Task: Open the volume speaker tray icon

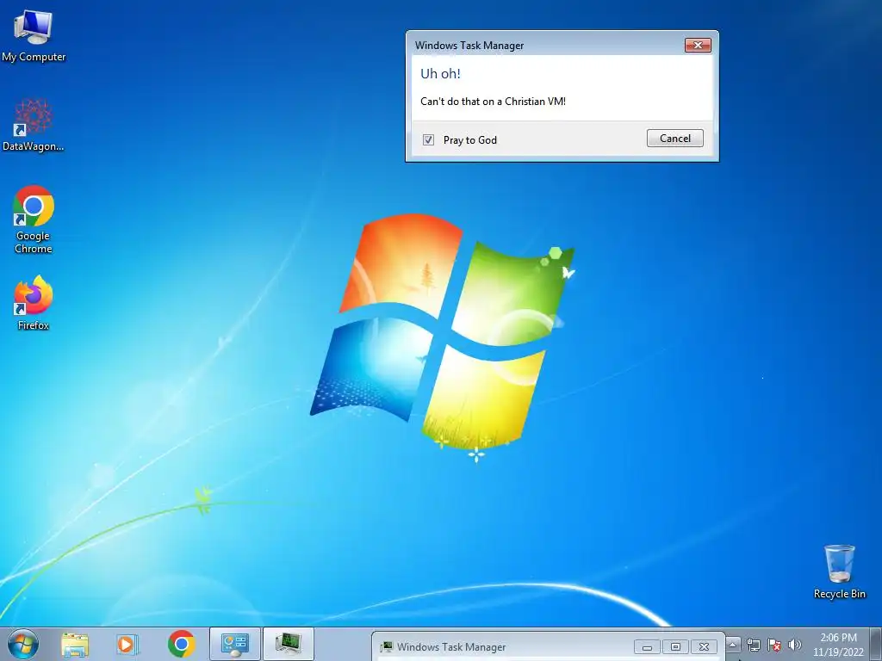Action: pos(795,645)
